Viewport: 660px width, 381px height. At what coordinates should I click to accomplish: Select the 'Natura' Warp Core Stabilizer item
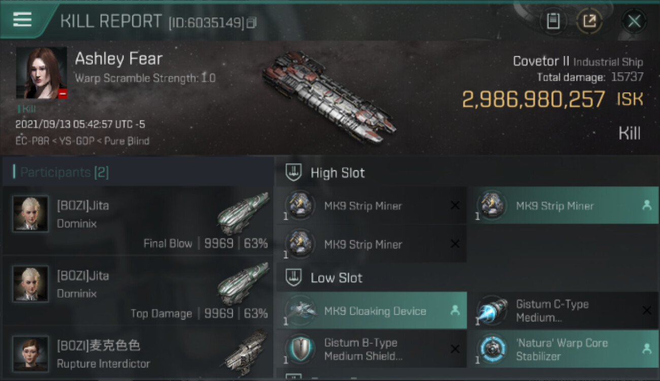coord(563,349)
